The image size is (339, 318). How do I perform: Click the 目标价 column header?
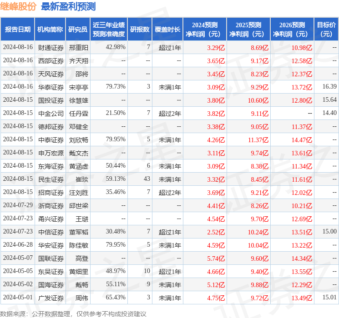[326, 30]
